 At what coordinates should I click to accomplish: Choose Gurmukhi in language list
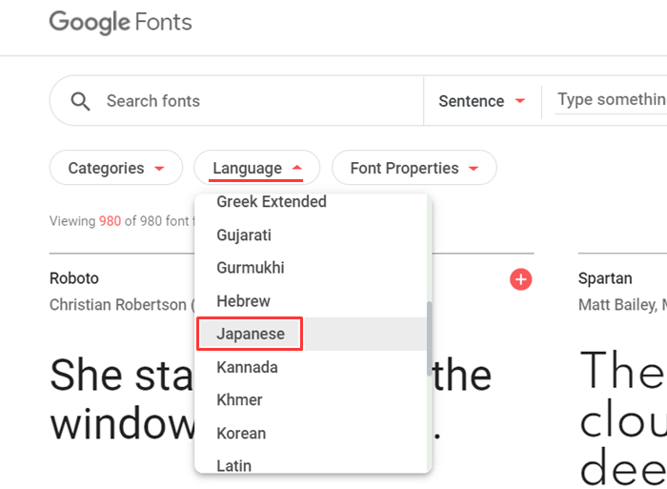pos(311,268)
